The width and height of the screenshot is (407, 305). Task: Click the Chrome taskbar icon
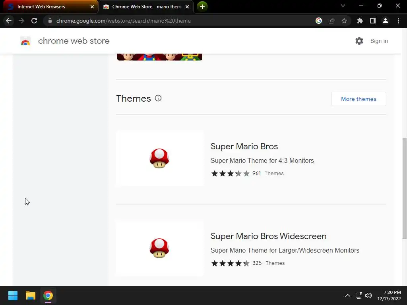click(48, 295)
